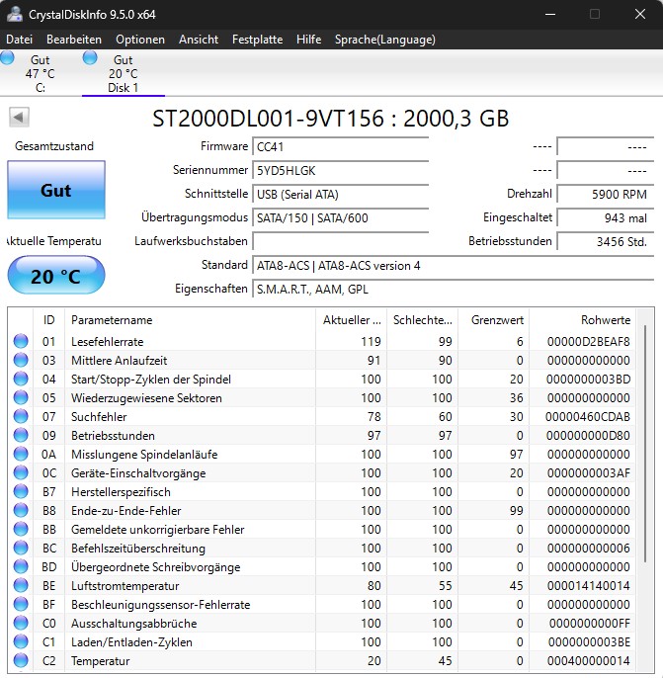663x678 pixels.
Task: Click status orb of Mittlere Anlaufzeit row
Action: (21, 360)
